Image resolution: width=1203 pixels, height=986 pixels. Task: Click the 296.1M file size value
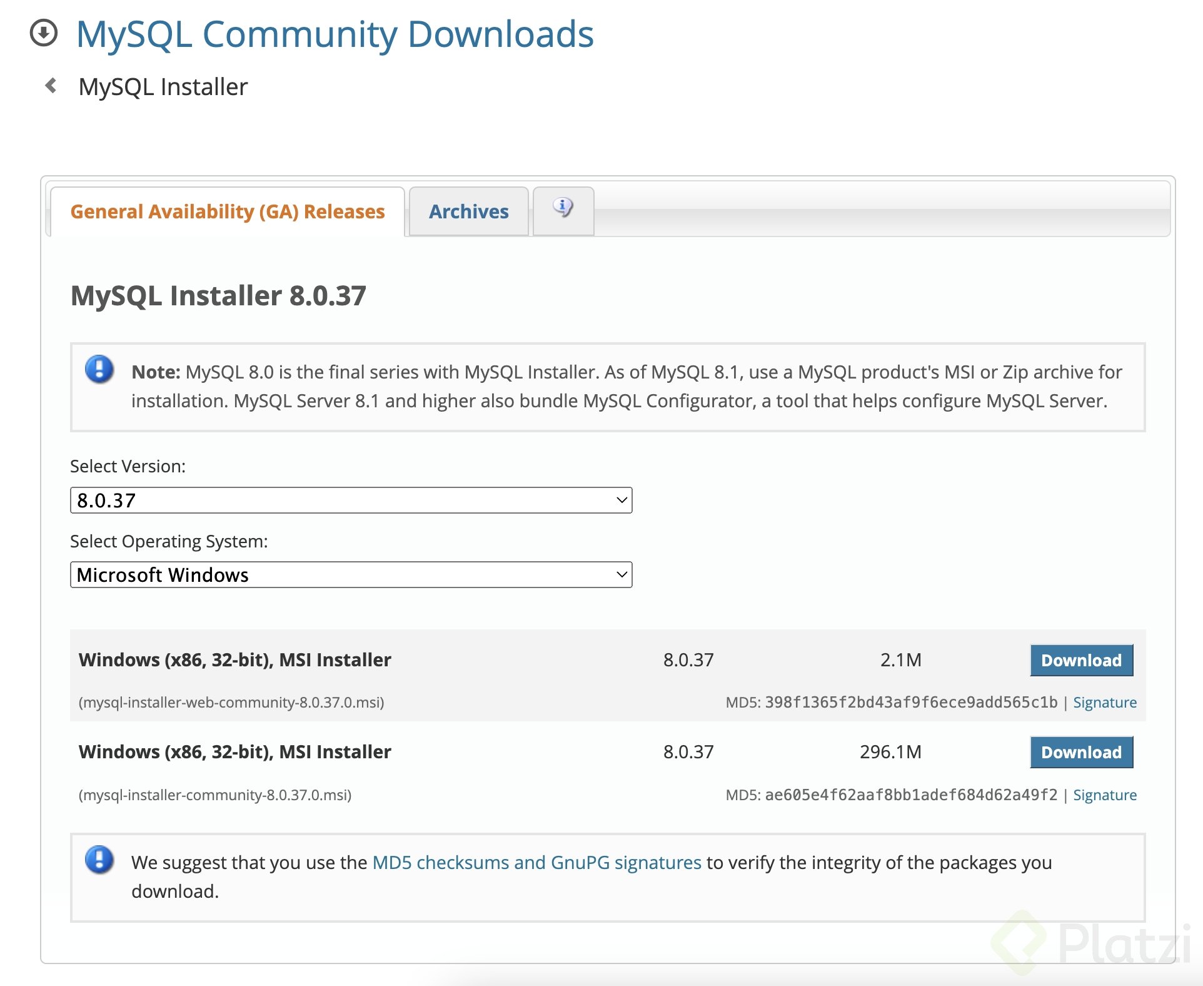(x=890, y=752)
